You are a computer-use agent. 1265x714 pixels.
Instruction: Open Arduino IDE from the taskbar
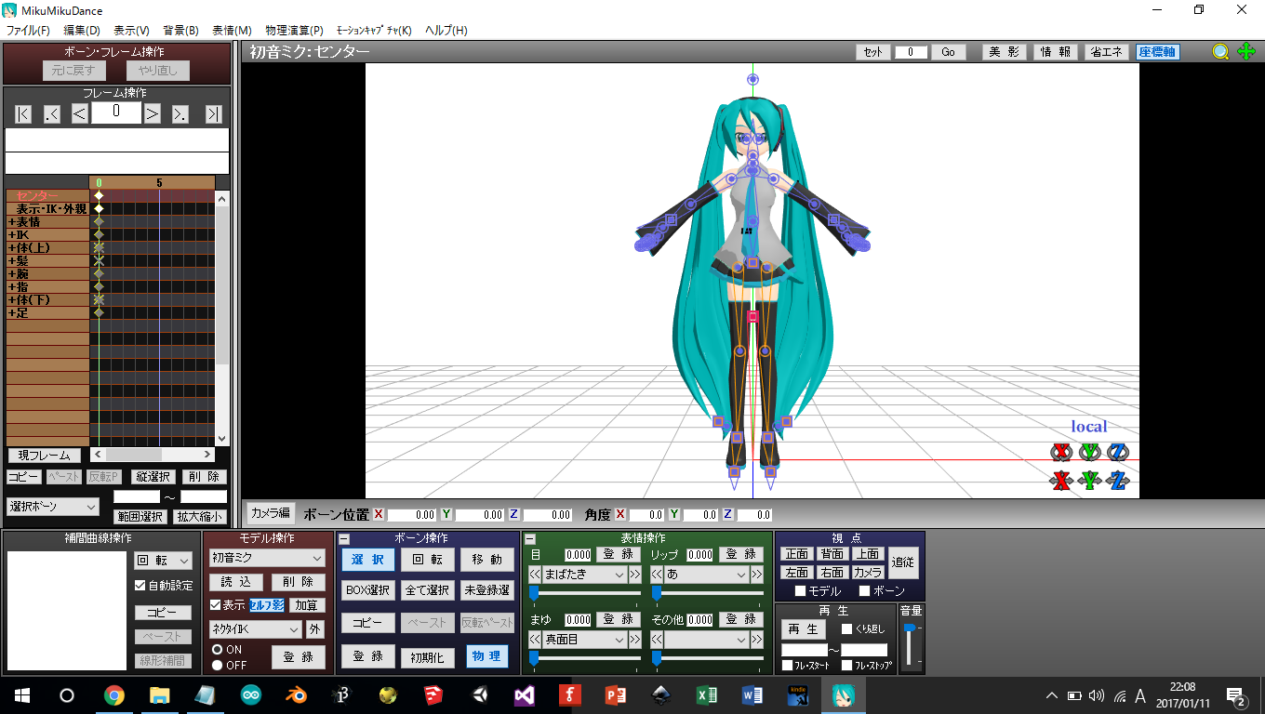click(x=251, y=694)
